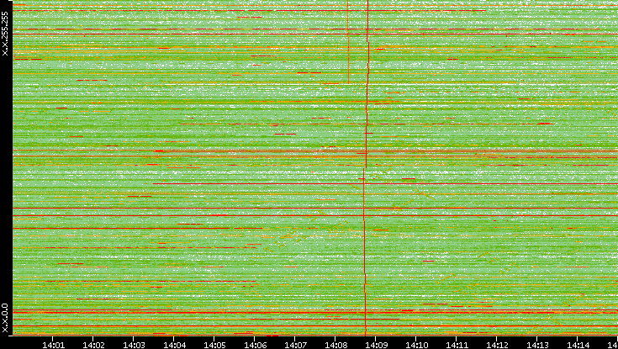The image size is (618, 349).
Task: Click the x.x.0.0 address axis label
Action: tap(5, 318)
